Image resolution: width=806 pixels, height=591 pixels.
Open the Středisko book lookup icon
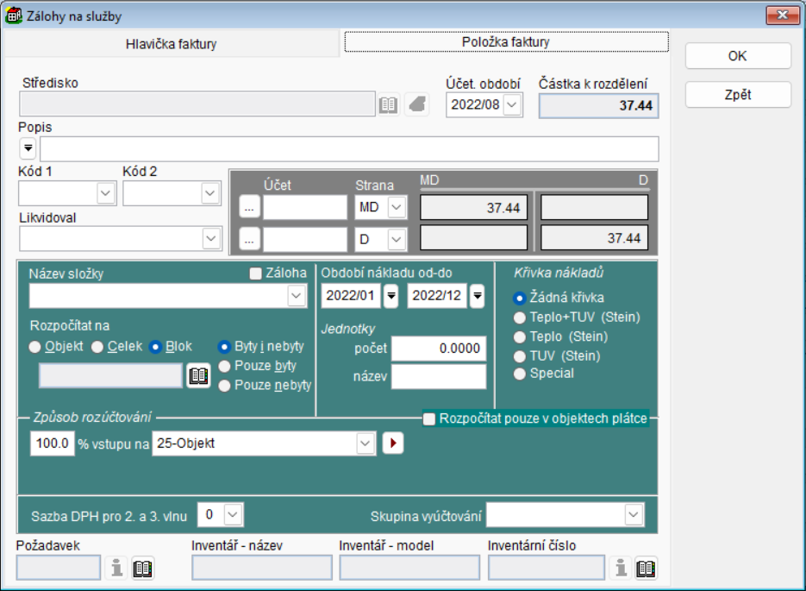[x=389, y=104]
